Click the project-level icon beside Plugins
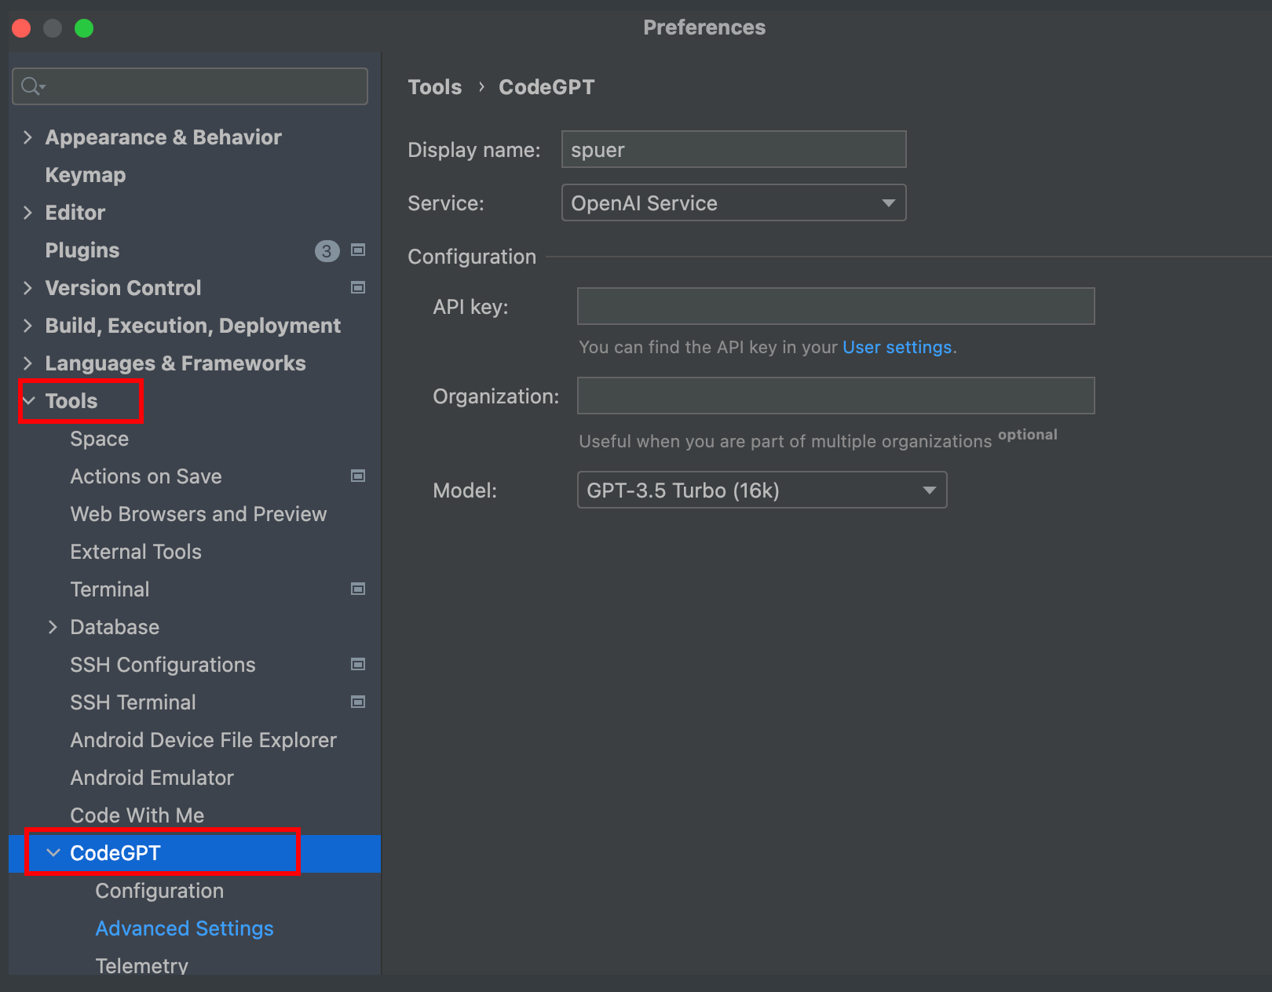This screenshot has width=1272, height=992. [x=358, y=250]
